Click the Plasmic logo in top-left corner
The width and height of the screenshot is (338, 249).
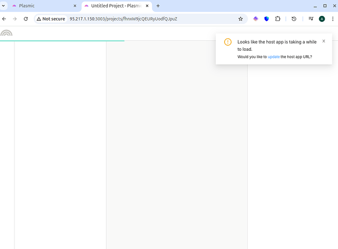pyautogui.click(x=6, y=34)
